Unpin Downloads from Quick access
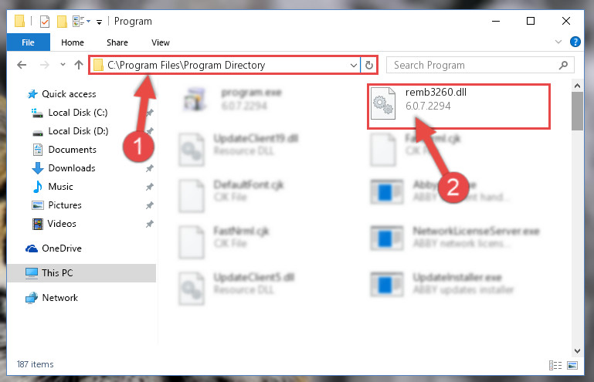 pyautogui.click(x=150, y=168)
